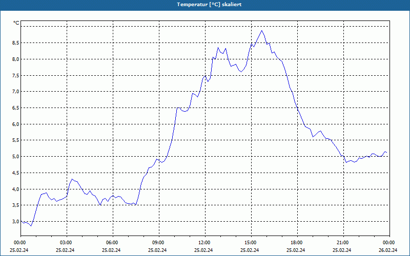Pick the 6,0 y-axis tick label
This screenshot has height=256, width=410.
tap(15, 124)
